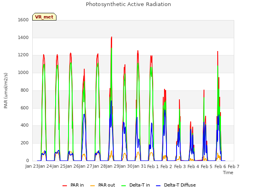Click the orange PAR out legend swatch
The image size is (258, 193).
tap(93, 185)
